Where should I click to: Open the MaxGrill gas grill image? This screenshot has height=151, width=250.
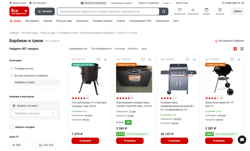click(178, 79)
